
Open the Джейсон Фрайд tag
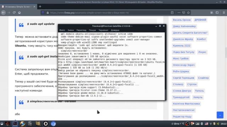coord(183,39)
